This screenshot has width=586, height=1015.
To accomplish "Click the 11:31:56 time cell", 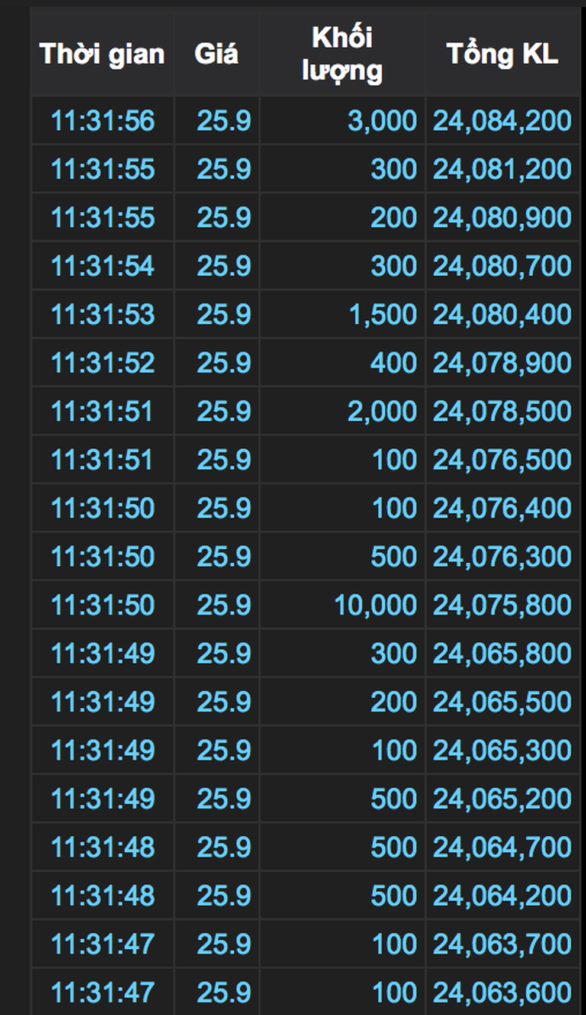I will (x=102, y=121).
